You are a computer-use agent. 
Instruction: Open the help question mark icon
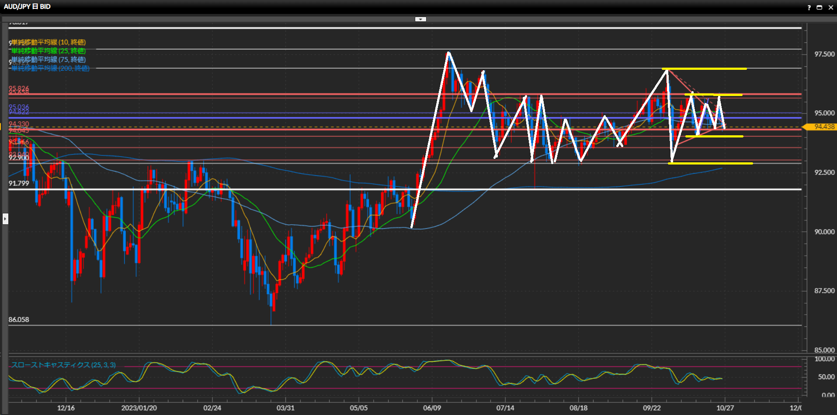(809, 7)
